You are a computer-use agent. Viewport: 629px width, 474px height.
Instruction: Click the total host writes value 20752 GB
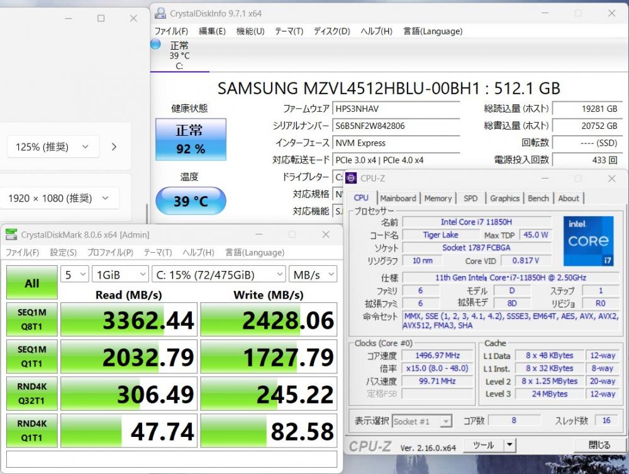[587, 126]
